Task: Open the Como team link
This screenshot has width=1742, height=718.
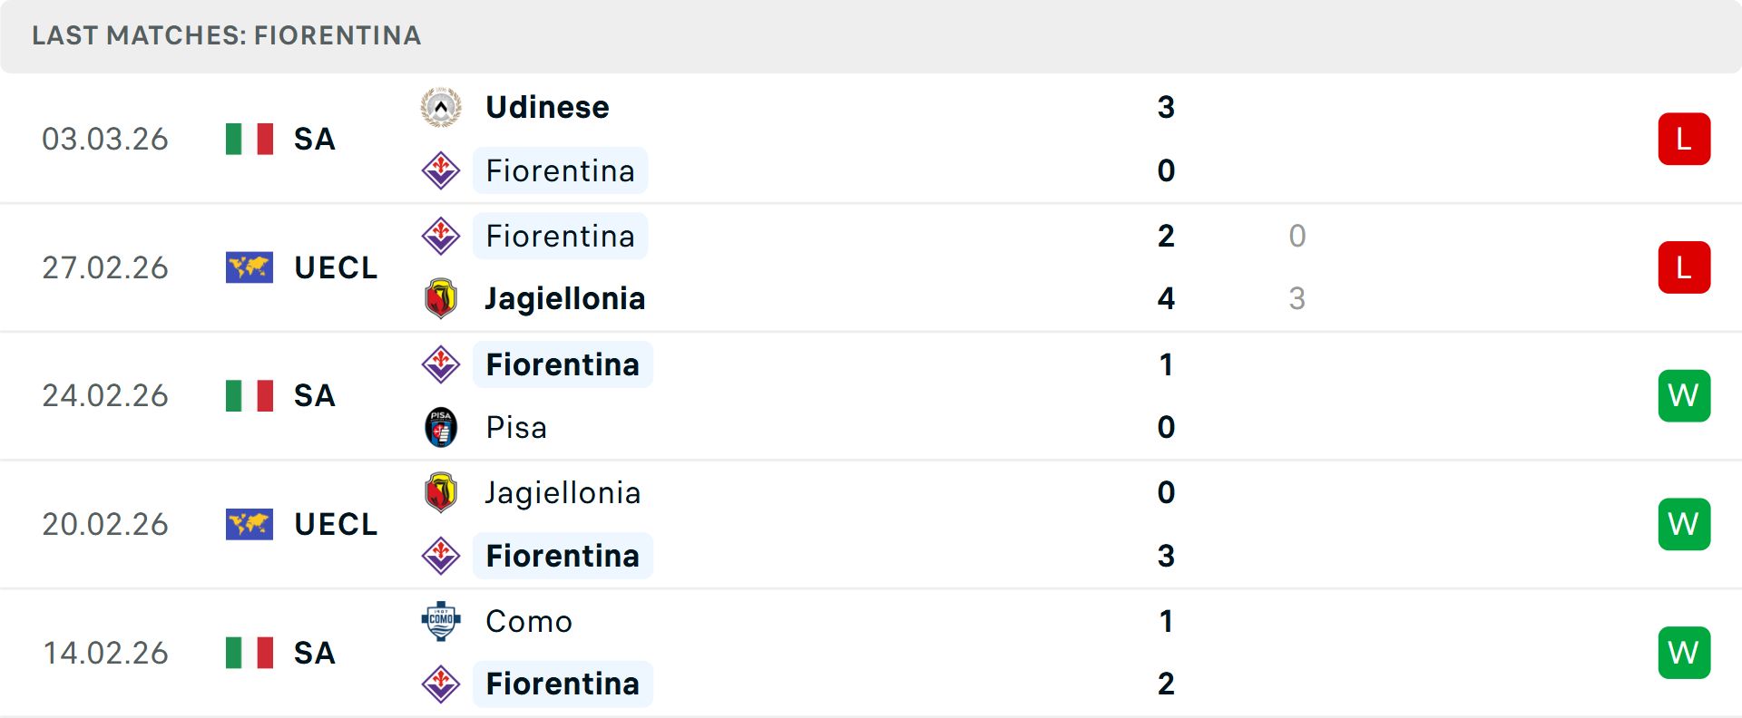Action: point(528,622)
